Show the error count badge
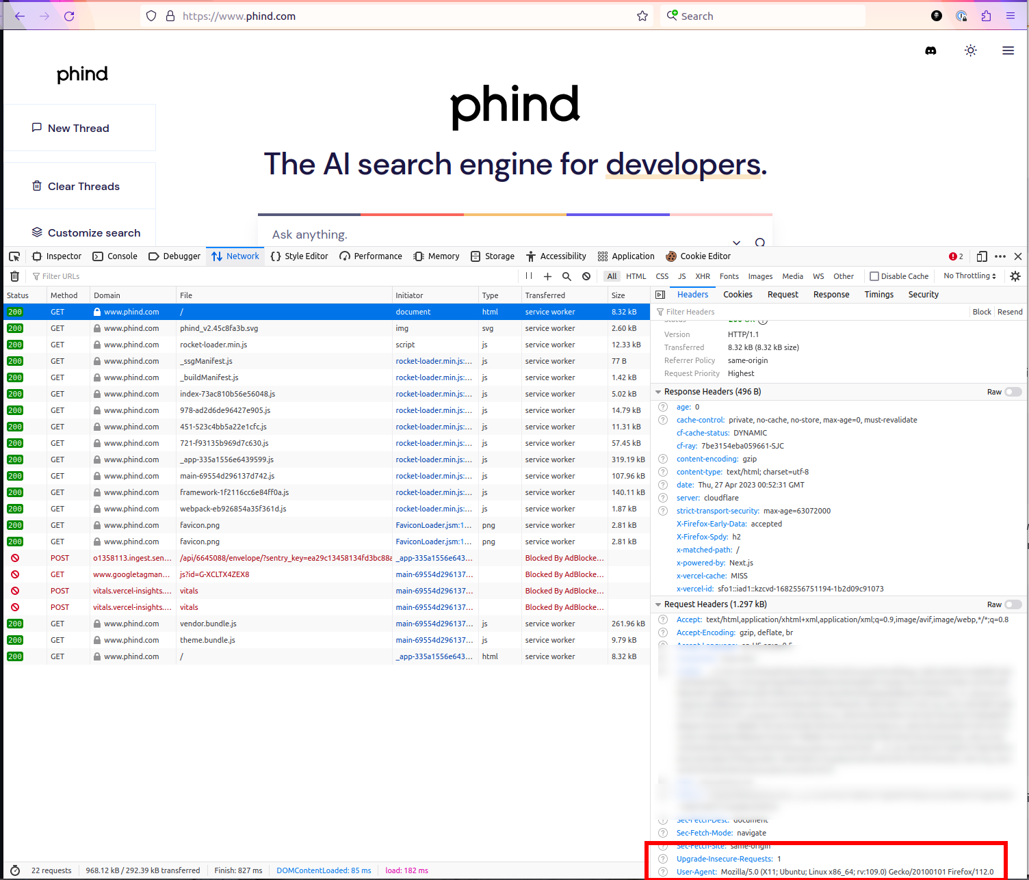1029x880 pixels. tap(956, 256)
